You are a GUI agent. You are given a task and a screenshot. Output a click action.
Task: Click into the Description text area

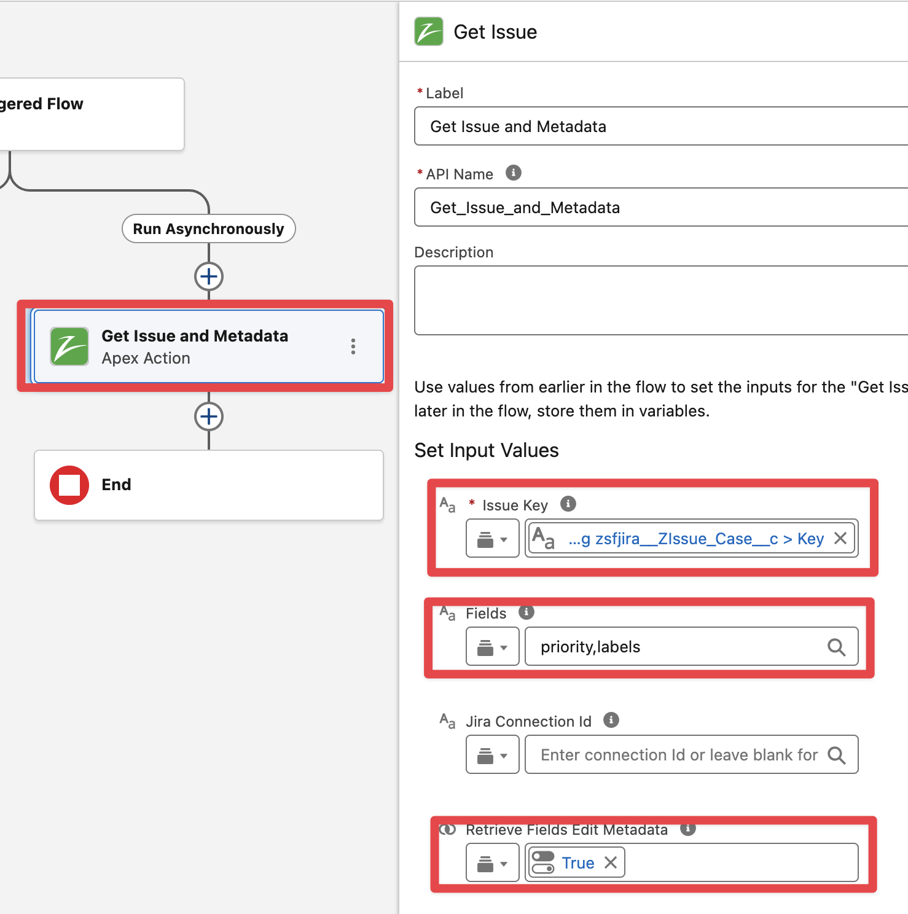tap(661, 300)
